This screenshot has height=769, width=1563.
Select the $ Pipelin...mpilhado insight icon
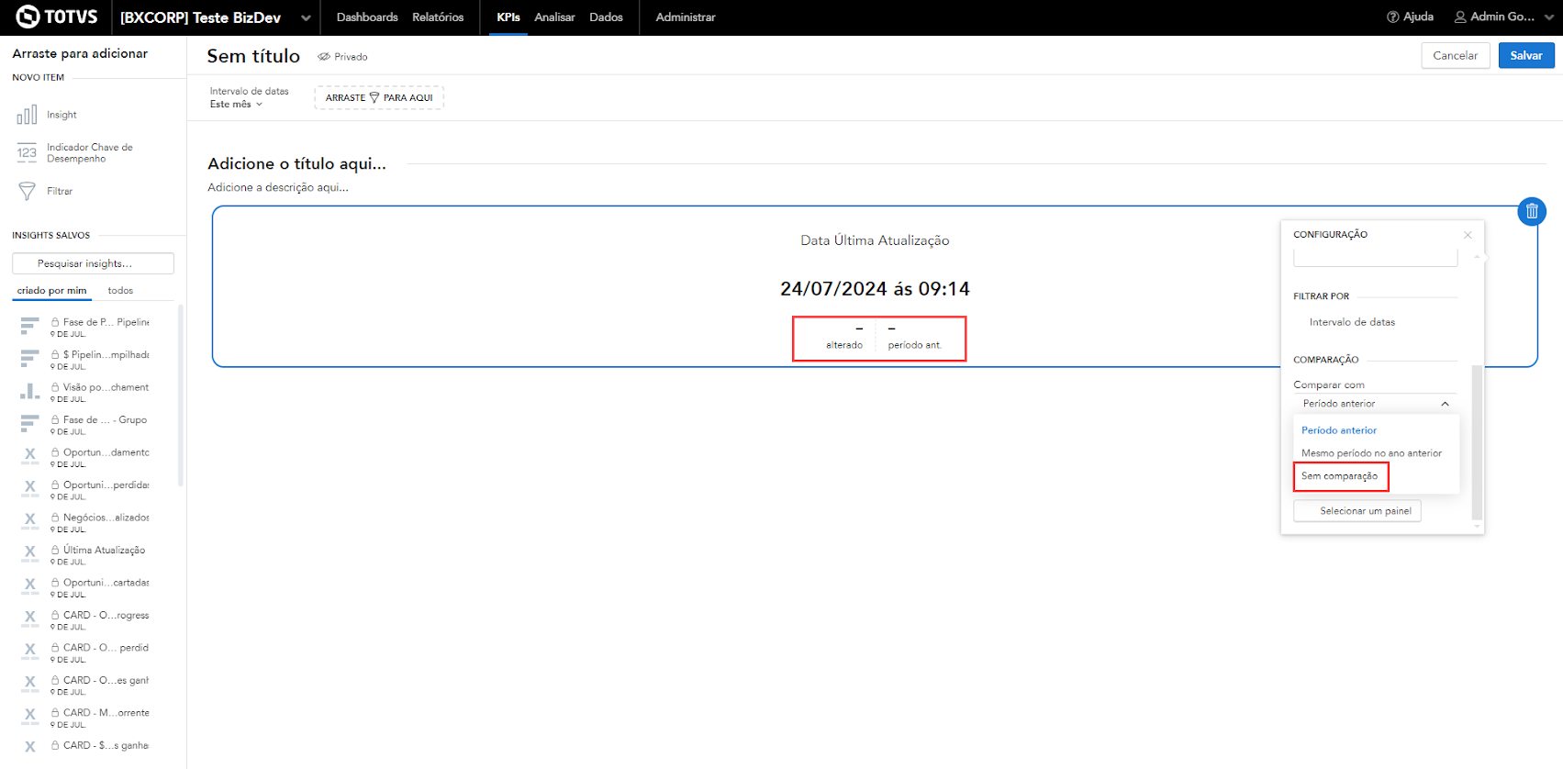pos(29,359)
